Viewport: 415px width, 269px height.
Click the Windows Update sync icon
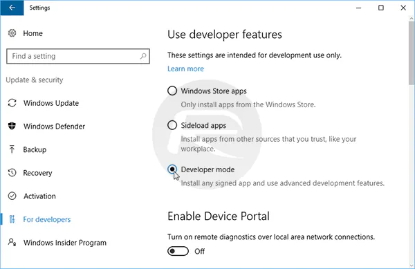click(12, 103)
